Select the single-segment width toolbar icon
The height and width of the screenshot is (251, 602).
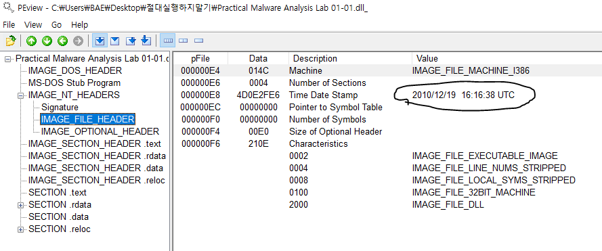coord(198,41)
